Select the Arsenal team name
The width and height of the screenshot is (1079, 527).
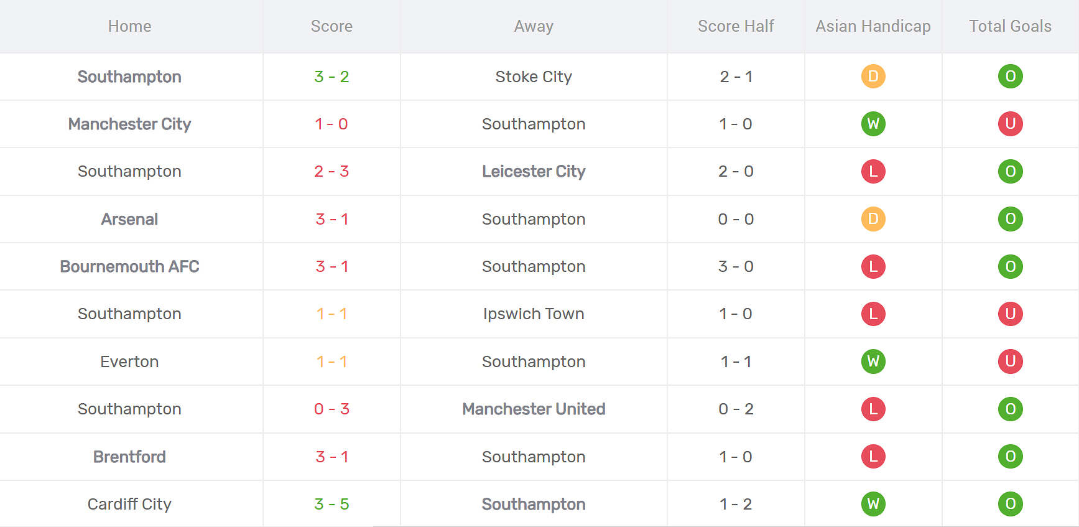pos(129,219)
